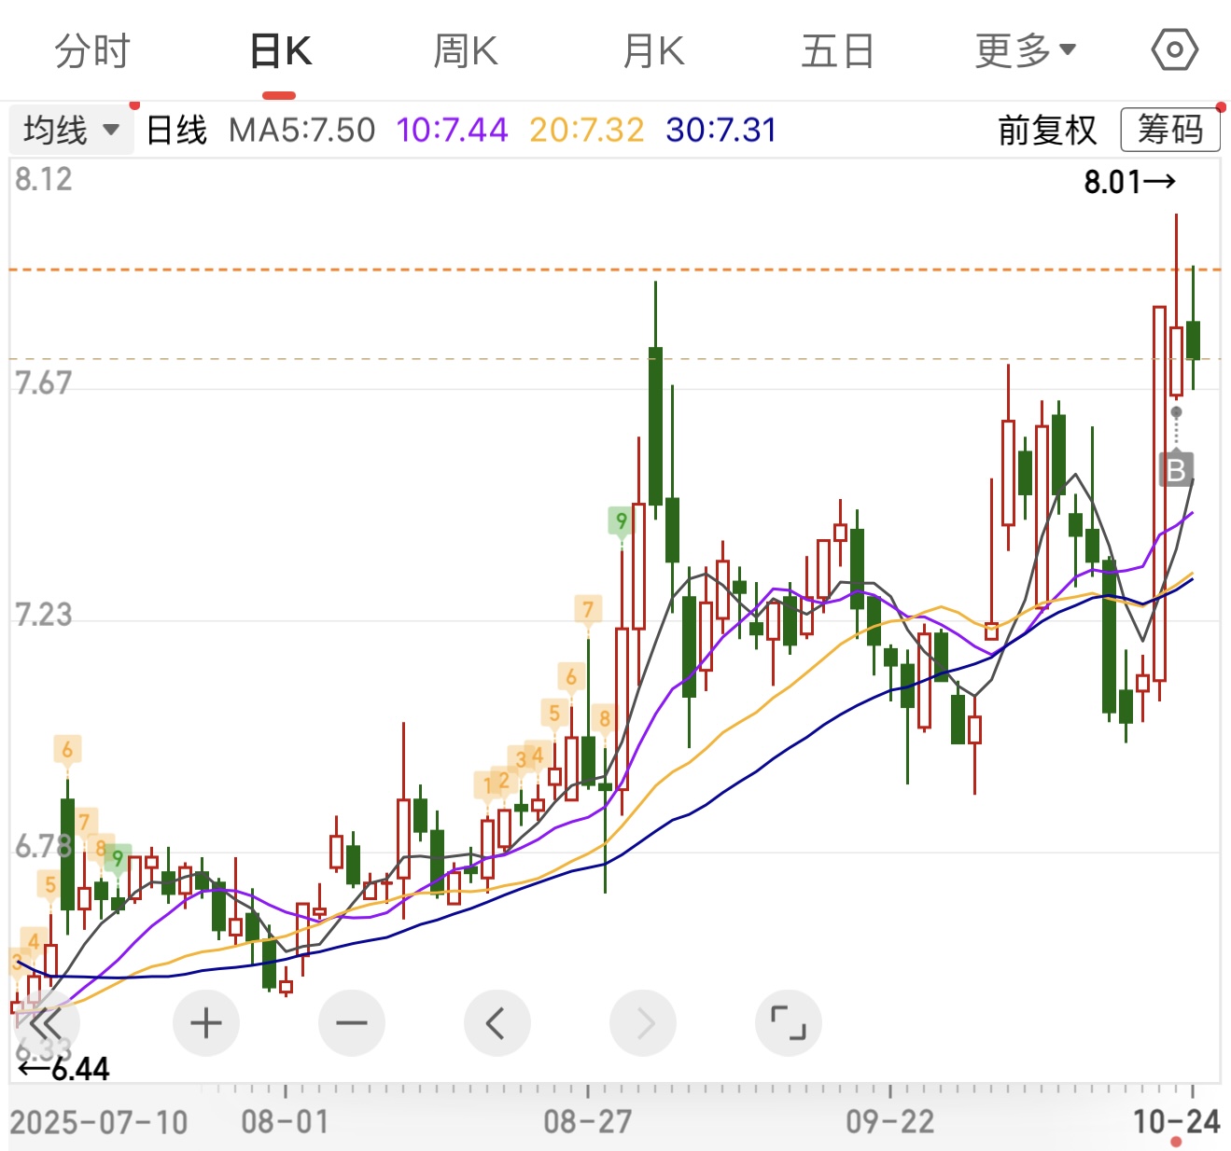Select the 月K monthly chart tab
This screenshot has height=1151, width=1231.
tap(653, 50)
